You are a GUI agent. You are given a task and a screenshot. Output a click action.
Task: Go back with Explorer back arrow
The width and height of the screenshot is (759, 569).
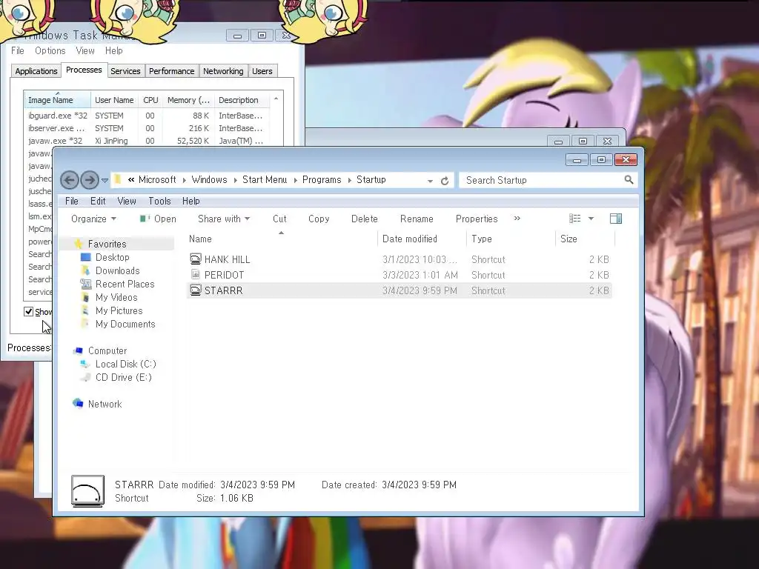point(69,180)
